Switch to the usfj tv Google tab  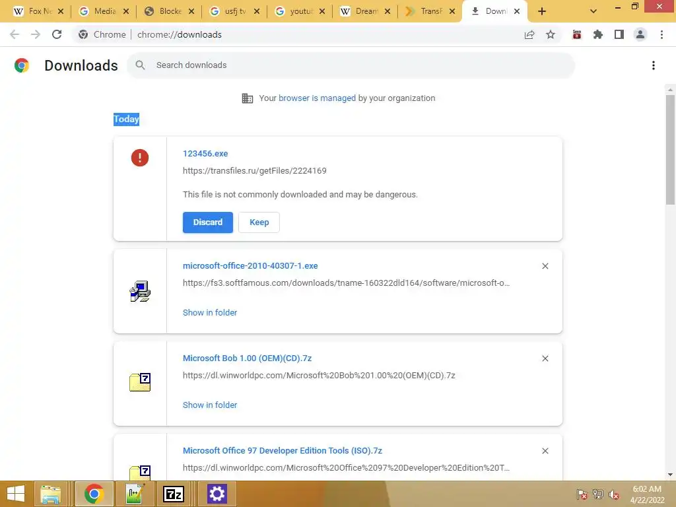pyautogui.click(x=234, y=11)
